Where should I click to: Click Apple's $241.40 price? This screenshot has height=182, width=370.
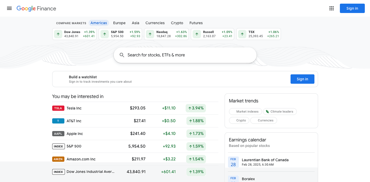click(x=138, y=134)
